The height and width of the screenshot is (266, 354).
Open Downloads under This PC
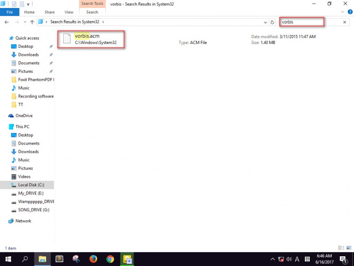pyautogui.click(x=28, y=152)
